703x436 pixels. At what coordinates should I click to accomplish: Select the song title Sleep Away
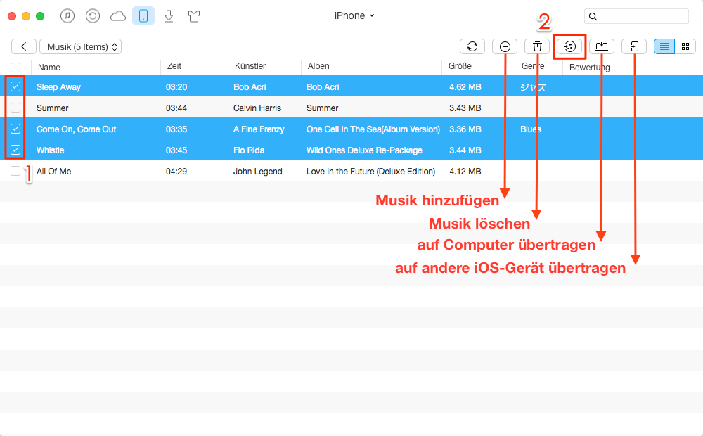(x=58, y=87)
